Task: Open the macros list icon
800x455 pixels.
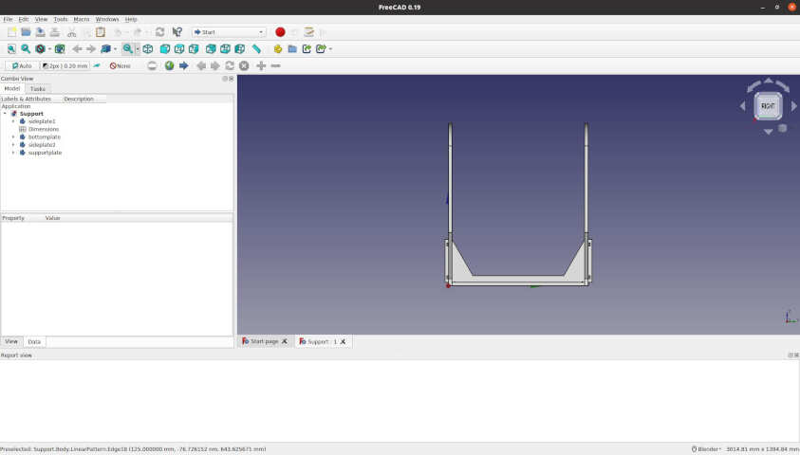Action: pyautogui.click(x=308, y=32)
